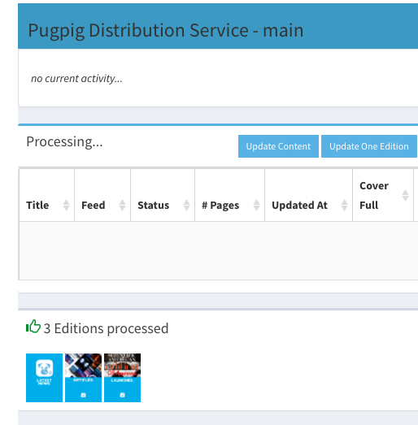Click the green thumbs-up icon
Screen dimensions: 418x425
point(33,327)
